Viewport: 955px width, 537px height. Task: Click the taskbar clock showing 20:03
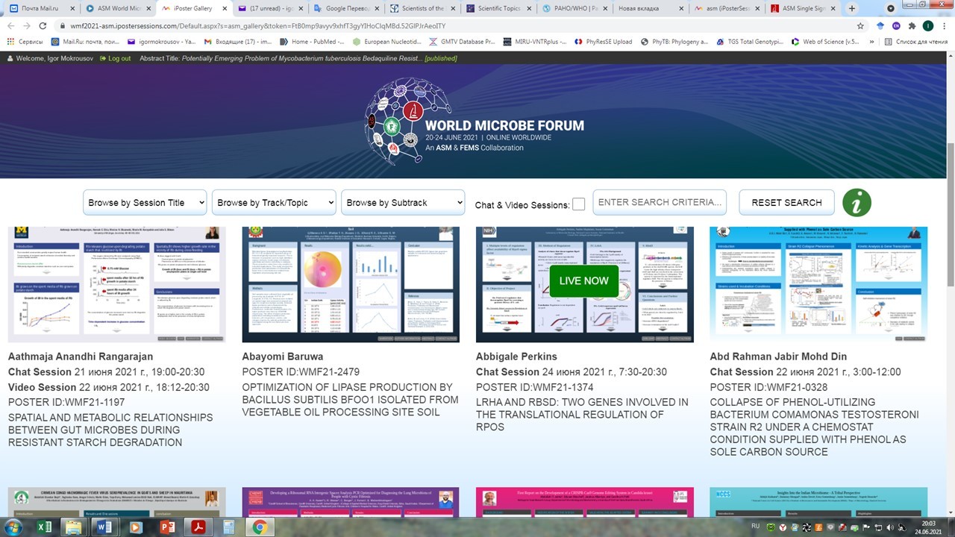[x=928, y=528]
